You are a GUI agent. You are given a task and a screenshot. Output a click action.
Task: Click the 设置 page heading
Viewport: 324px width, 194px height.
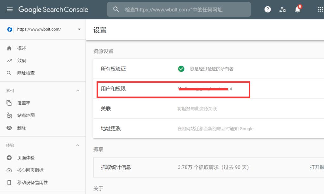[x=100, y=30]
